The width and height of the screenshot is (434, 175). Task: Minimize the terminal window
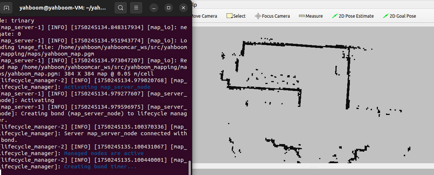click(154, 8)
